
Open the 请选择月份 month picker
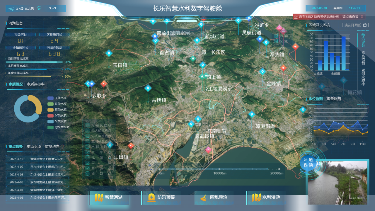[355, 25]
